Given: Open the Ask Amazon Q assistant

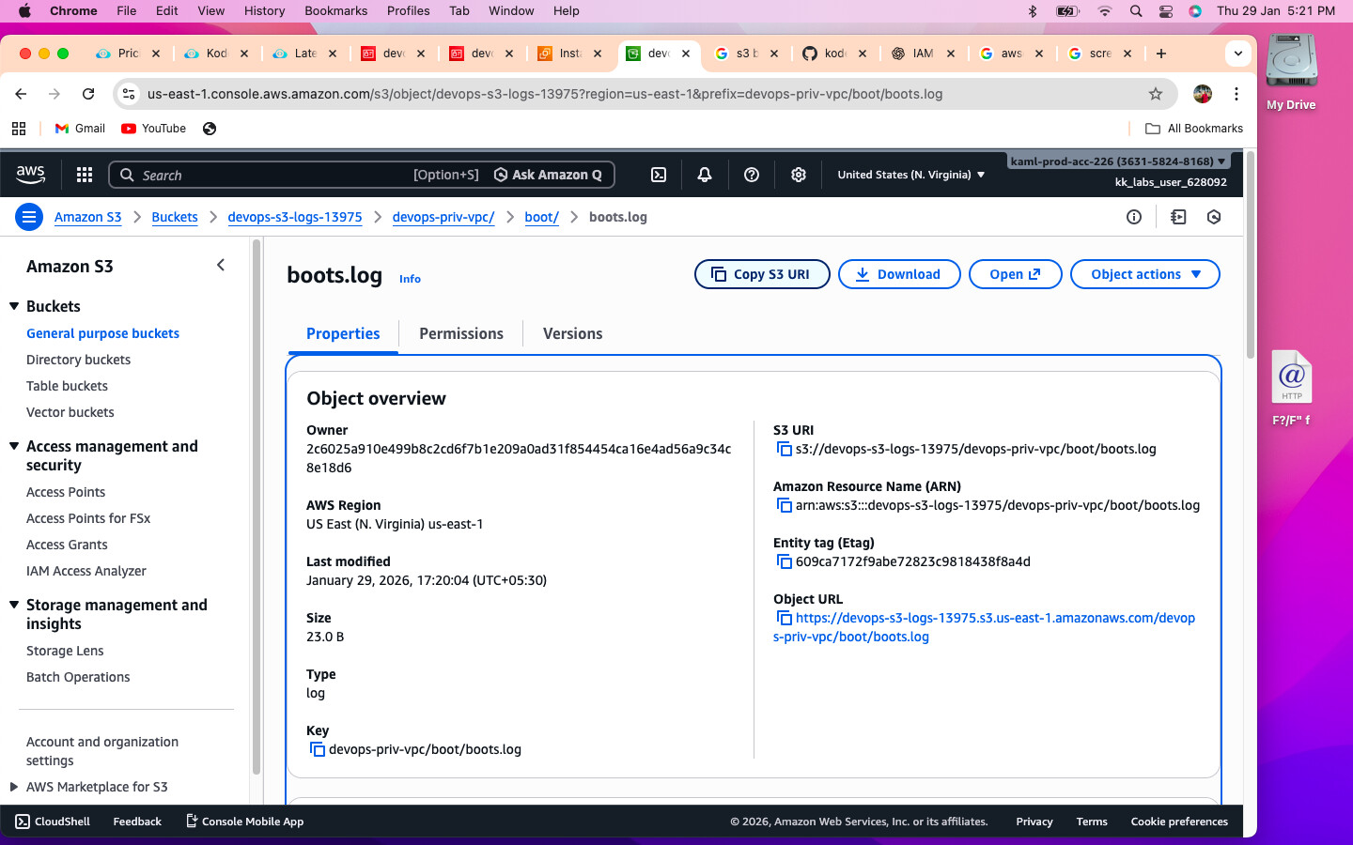Looking at the screenshot, I should tap(549, 175).
